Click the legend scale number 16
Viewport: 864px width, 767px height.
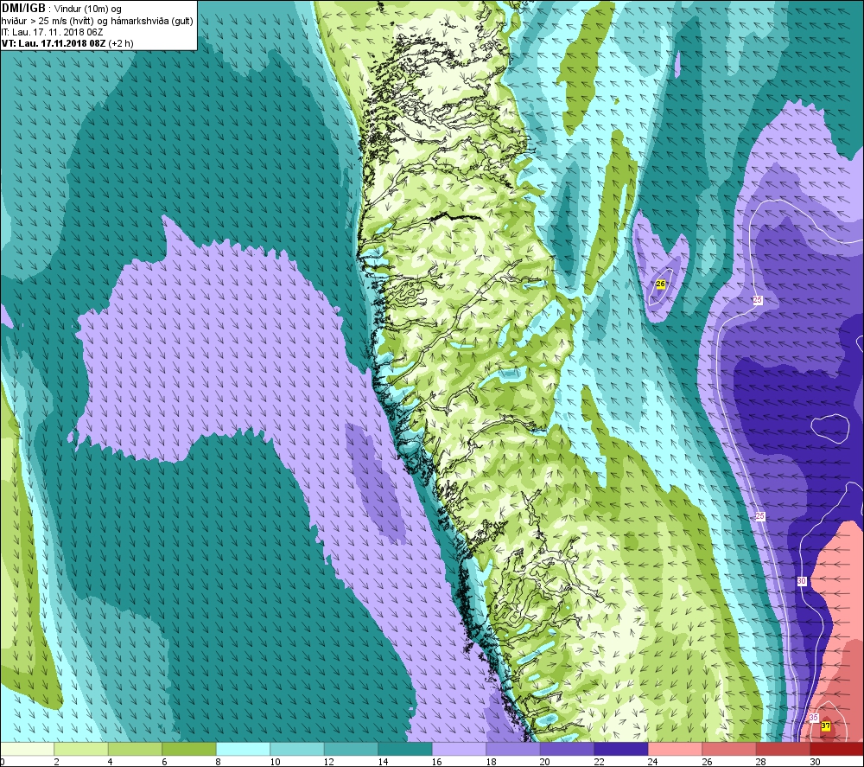click(x=437, y=762)
